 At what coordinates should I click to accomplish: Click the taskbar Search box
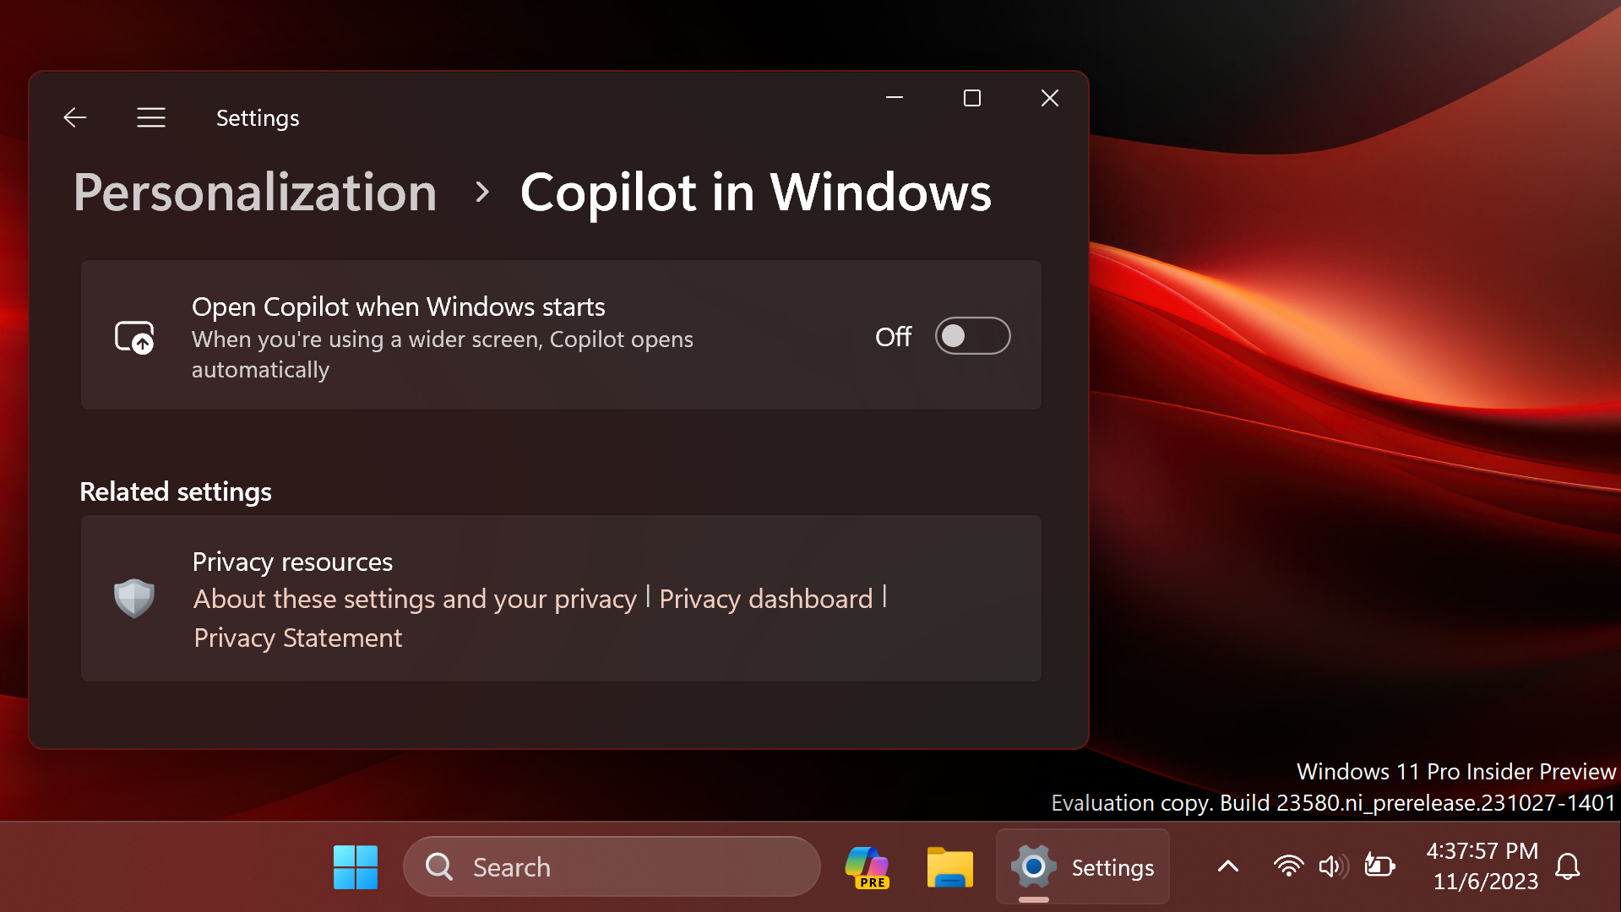[612, 867]
